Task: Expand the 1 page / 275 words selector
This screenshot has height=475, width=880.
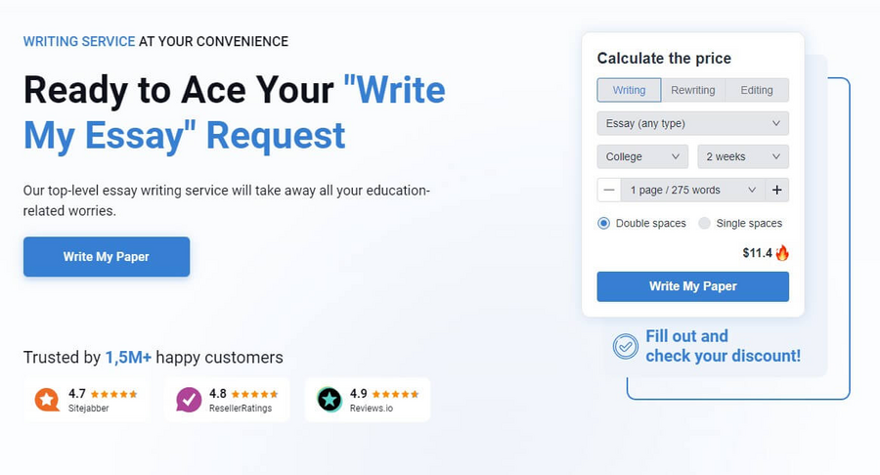Action: tap(692, 190)
